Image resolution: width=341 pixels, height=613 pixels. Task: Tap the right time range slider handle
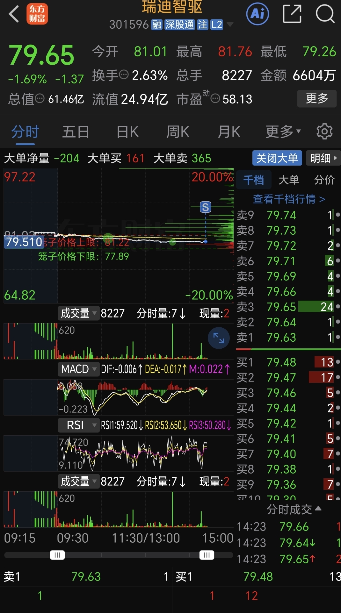pos(207,555)
